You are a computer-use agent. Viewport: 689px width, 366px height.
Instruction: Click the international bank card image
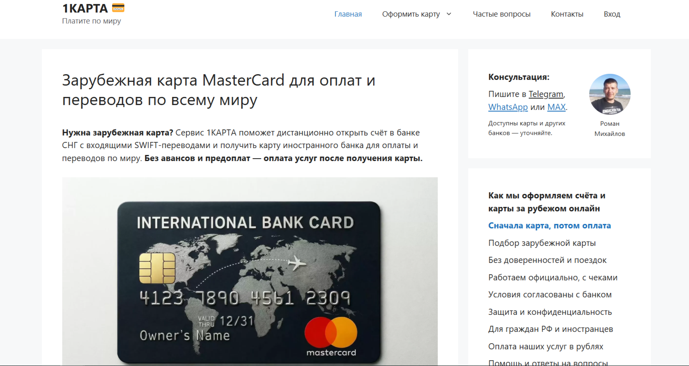250,271
